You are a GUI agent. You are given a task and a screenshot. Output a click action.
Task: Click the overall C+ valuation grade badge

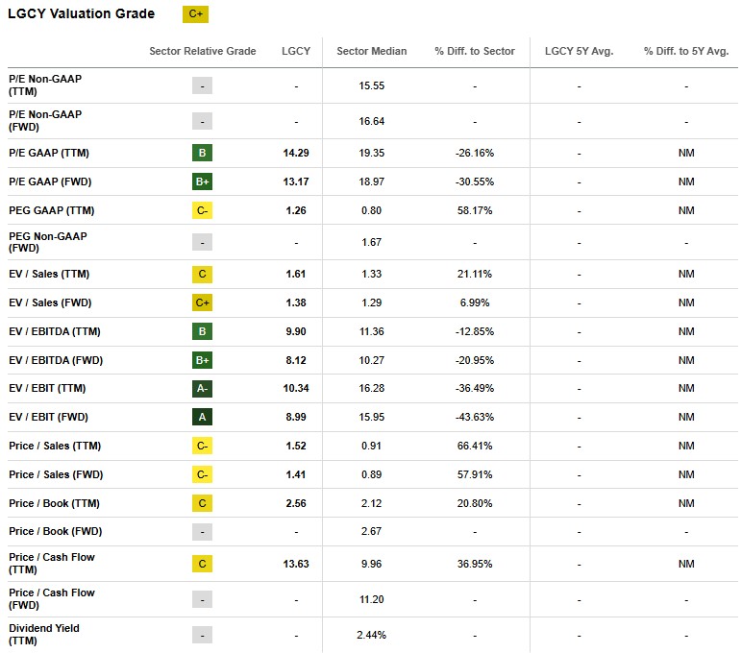pos(195,14)
